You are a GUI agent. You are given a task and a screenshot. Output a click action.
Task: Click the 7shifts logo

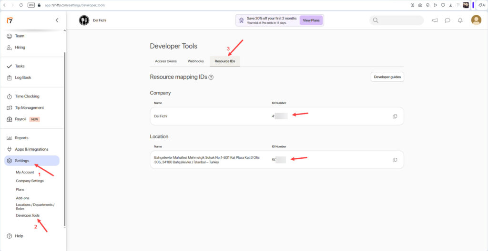[x=10, y=20]
